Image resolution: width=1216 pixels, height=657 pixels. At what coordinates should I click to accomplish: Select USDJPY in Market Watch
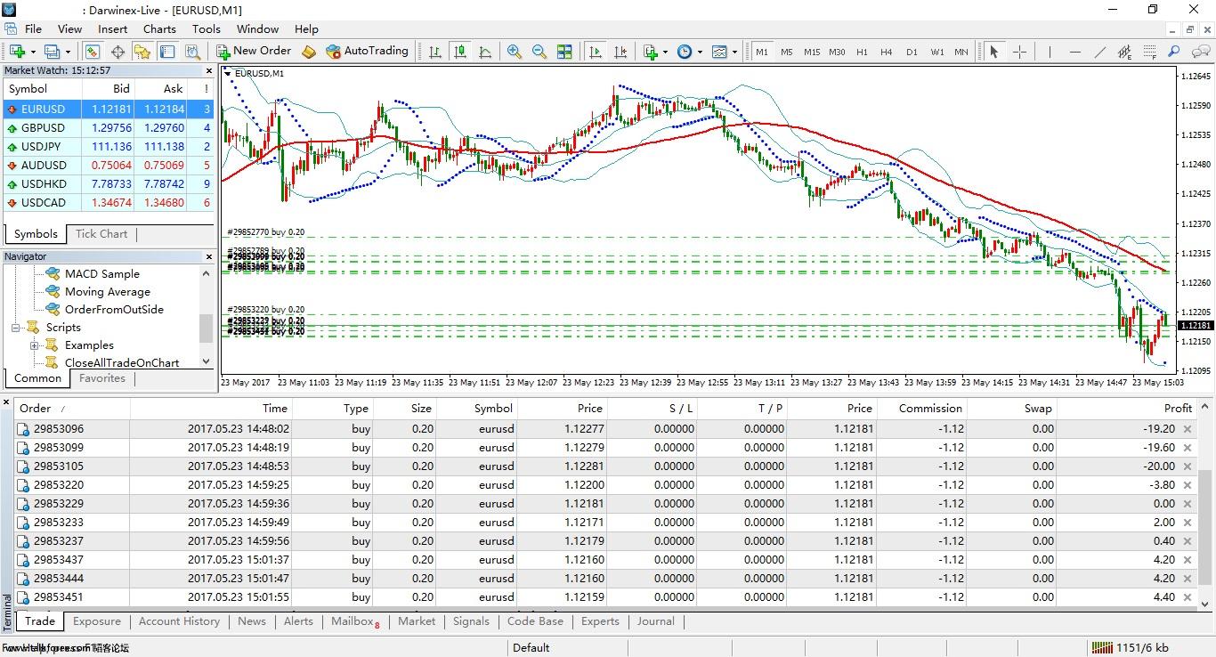coord(109,147)
